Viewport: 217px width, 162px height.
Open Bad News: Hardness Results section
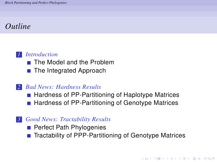click(63, 87)
